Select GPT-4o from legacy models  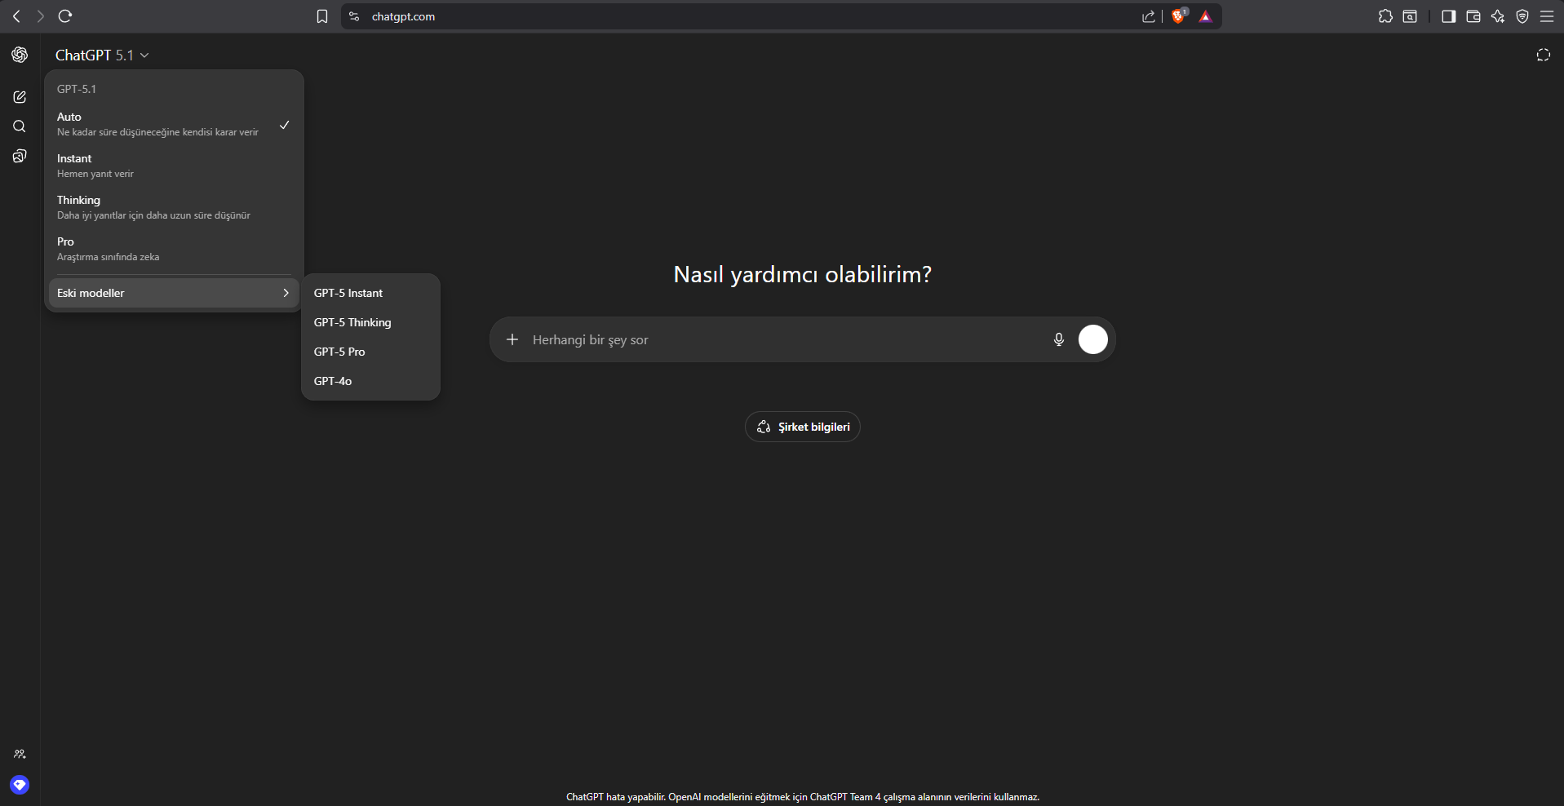point(333,381)
